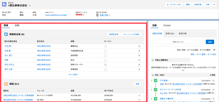Click the フォローする button

(174, 5)
